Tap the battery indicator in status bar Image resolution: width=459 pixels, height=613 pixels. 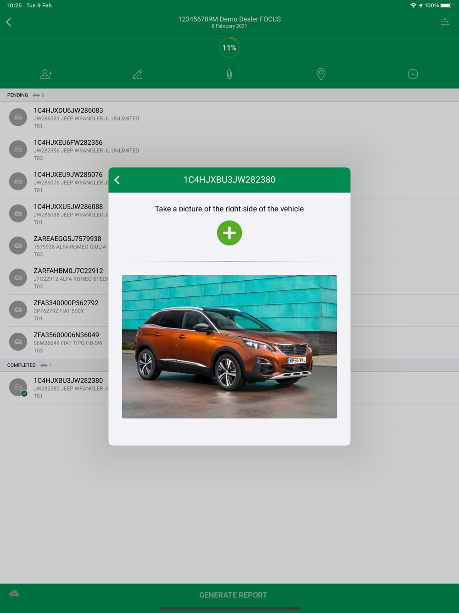tap(446, 6)
